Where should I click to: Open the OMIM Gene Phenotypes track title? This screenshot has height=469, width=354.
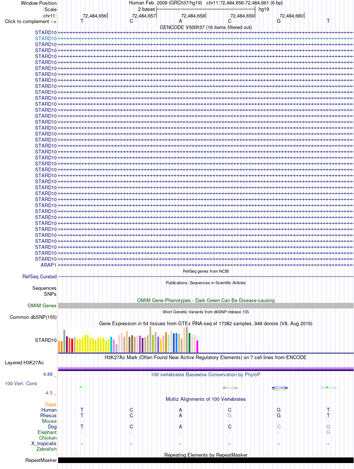(206, 300)
